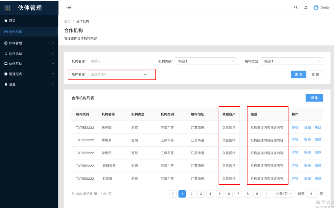
Task: Click the 机构代码 column header
Action: tap(83, 114)
